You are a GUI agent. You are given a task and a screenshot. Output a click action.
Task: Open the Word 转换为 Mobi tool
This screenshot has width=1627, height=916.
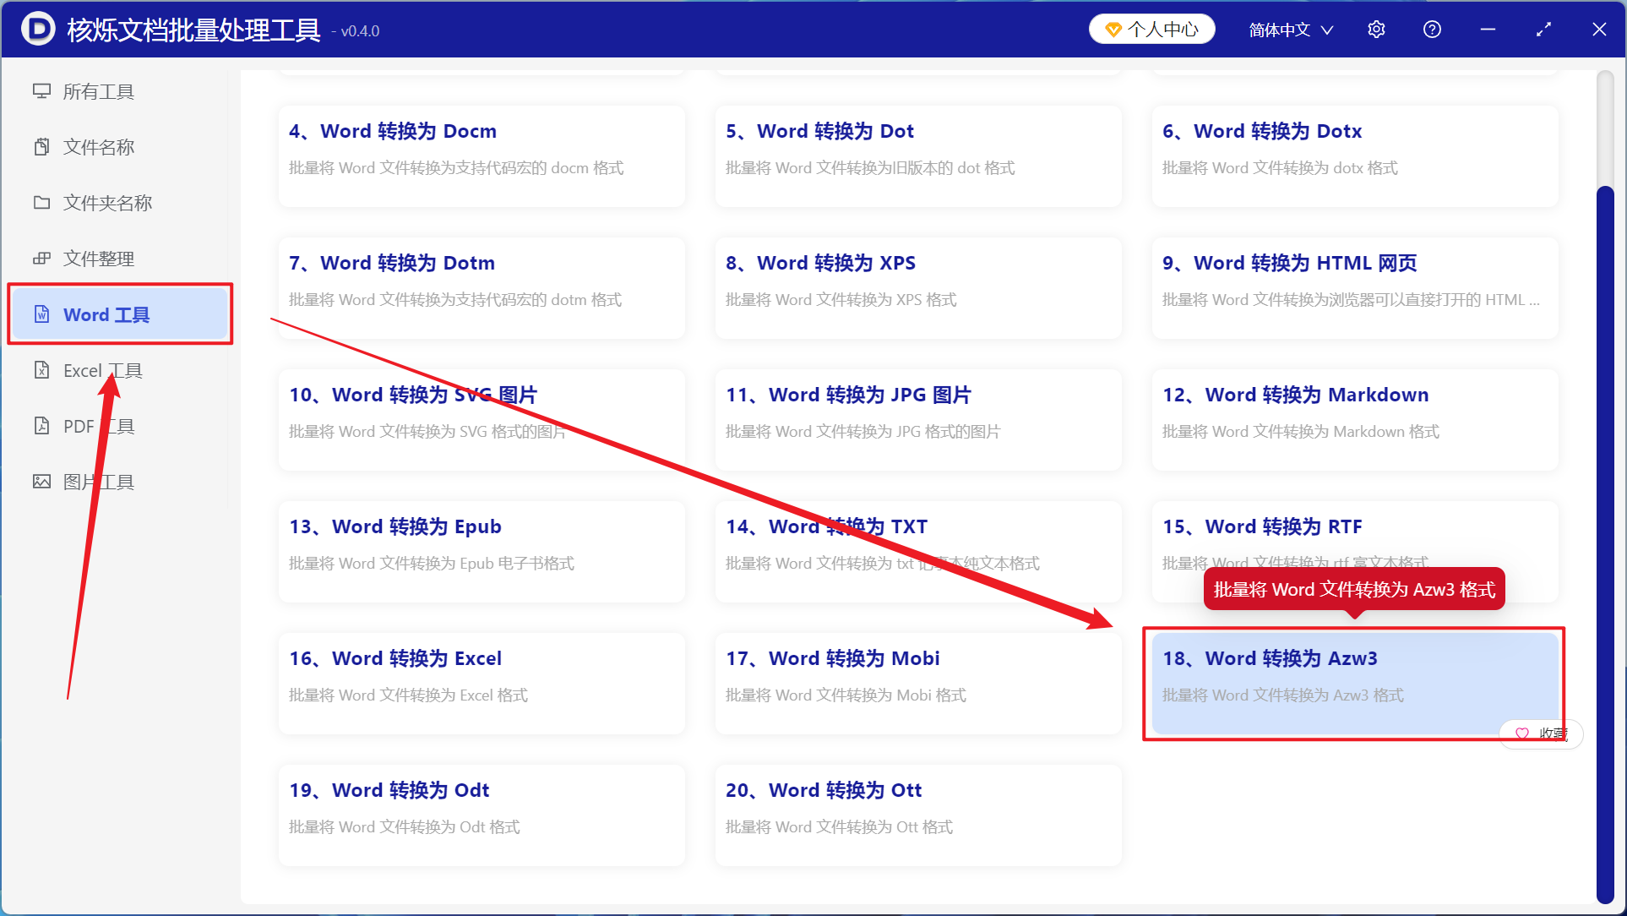coord(918,684)
